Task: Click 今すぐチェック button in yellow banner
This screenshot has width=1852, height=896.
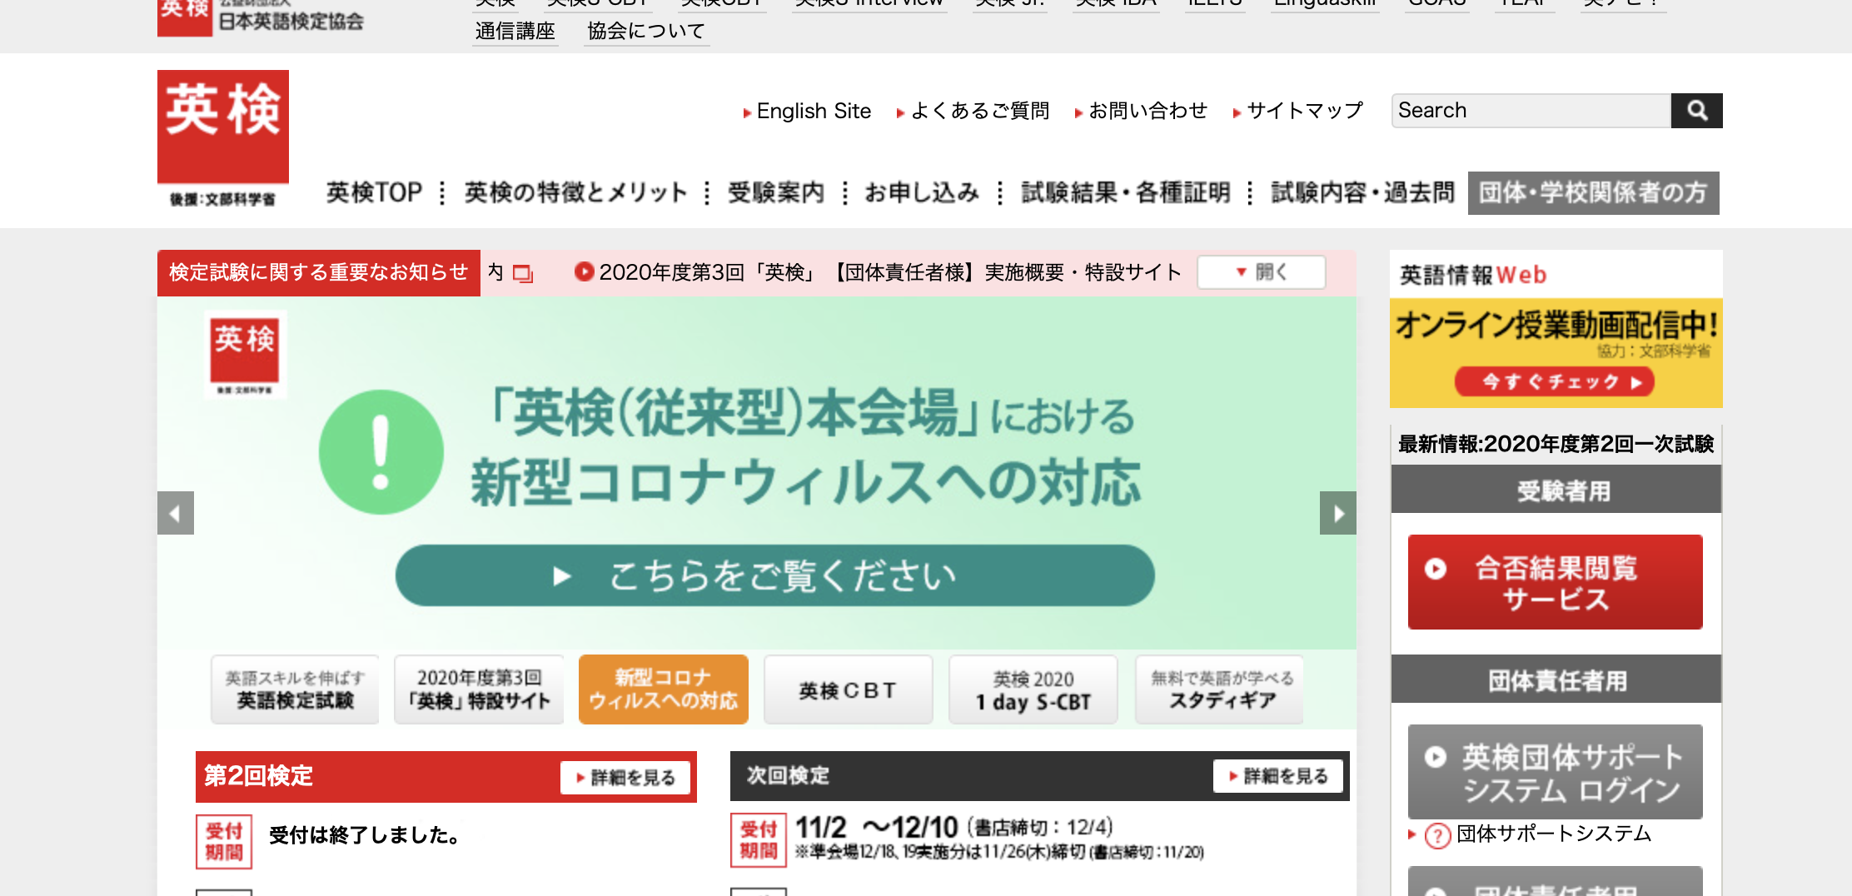Action: 1554,382
